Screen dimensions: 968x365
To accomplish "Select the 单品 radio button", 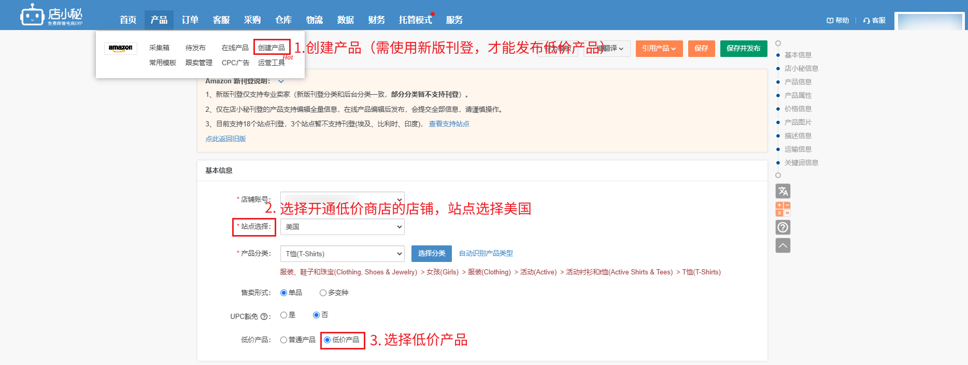I will tap(283, 293).
